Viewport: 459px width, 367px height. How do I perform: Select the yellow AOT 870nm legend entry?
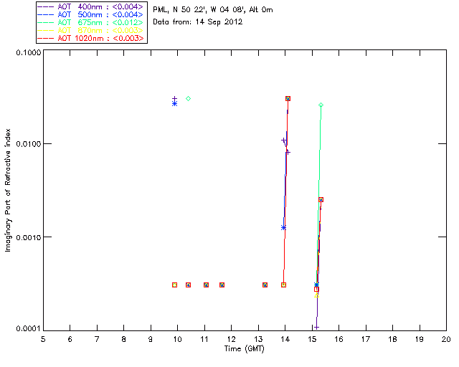point(91,30)
